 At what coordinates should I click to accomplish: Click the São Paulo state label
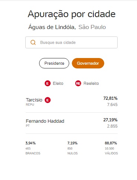[92, 27]
